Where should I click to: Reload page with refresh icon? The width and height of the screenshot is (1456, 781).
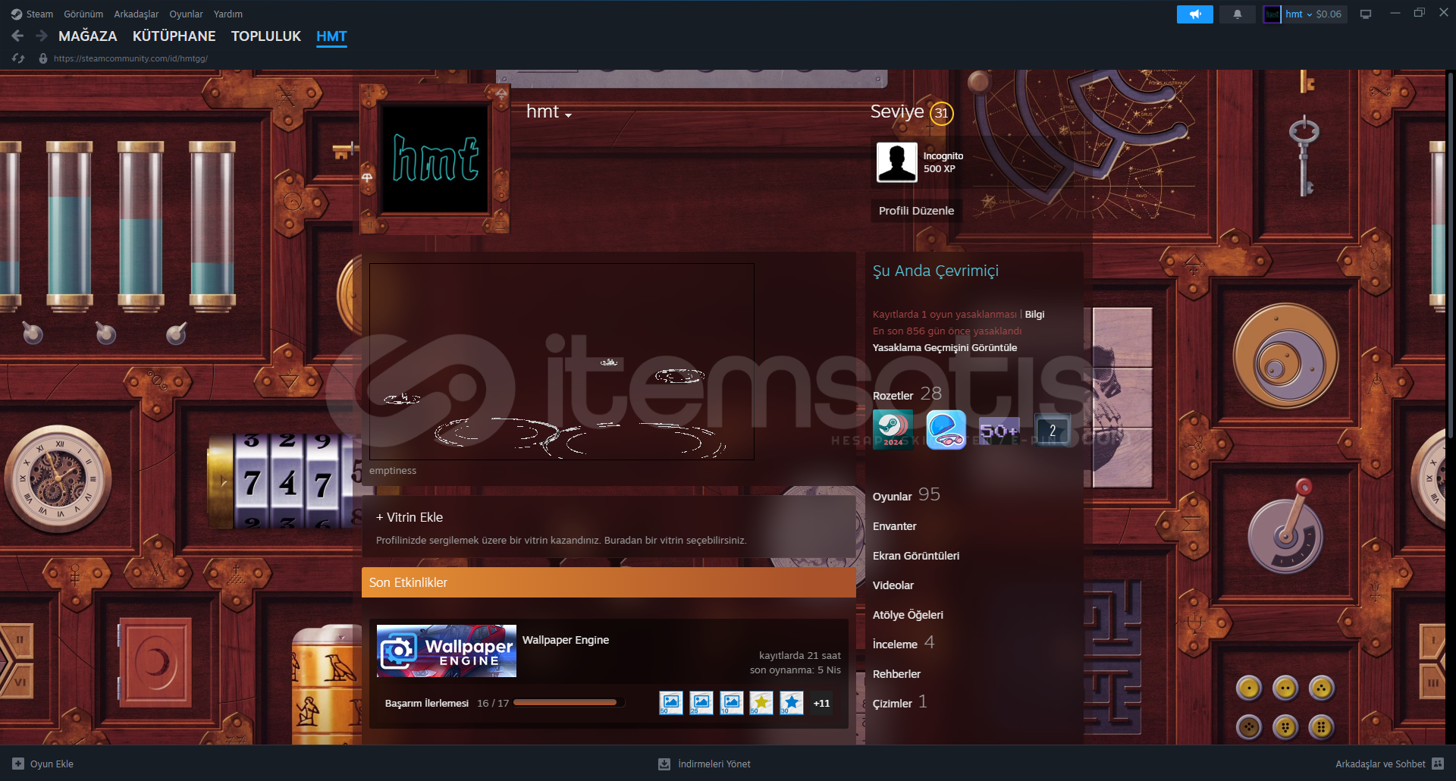point(19,58)
